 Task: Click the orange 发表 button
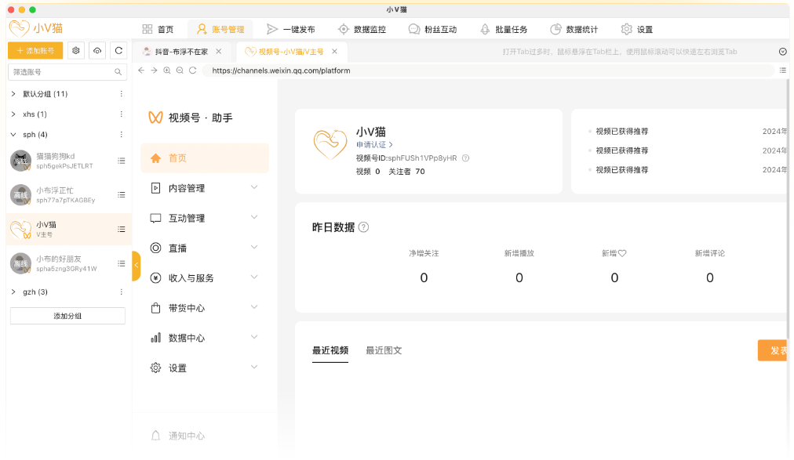pos(774,350)
